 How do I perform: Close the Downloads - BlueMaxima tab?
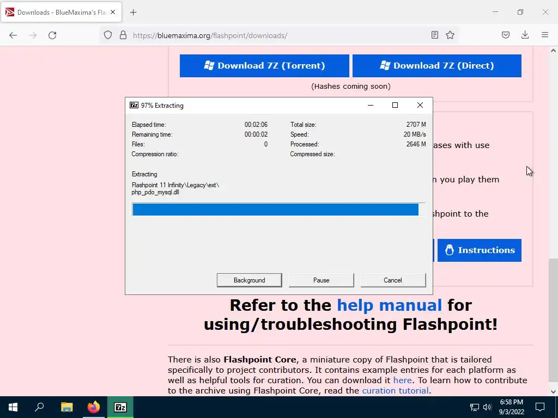[113, 12]
